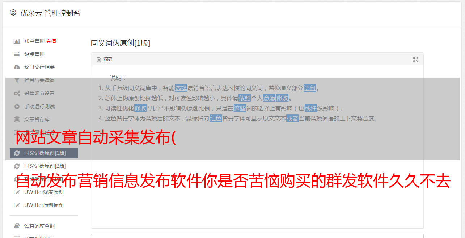
Task: Go to UWriter原创标题 page
Action: [44, 205]
